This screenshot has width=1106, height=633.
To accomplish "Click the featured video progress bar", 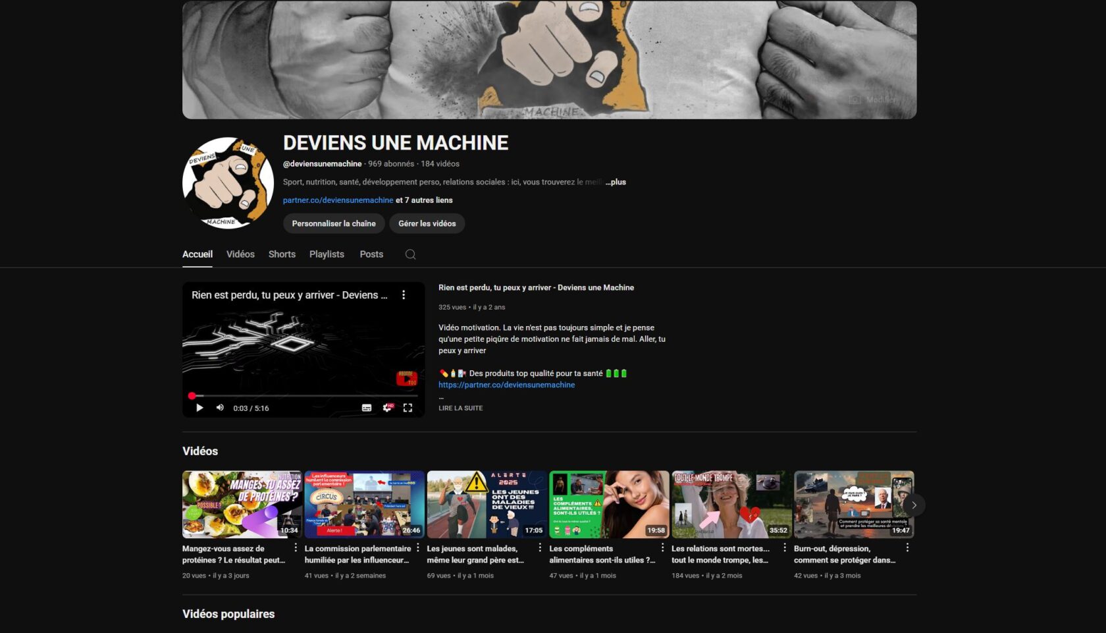I will pos(303,396).
